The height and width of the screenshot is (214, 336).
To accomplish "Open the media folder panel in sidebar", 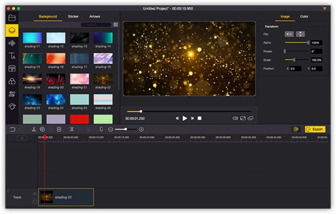I will coord(12,18).
